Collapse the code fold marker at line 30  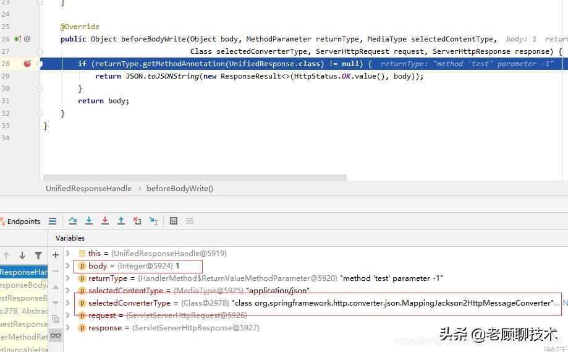coord(38,88)
